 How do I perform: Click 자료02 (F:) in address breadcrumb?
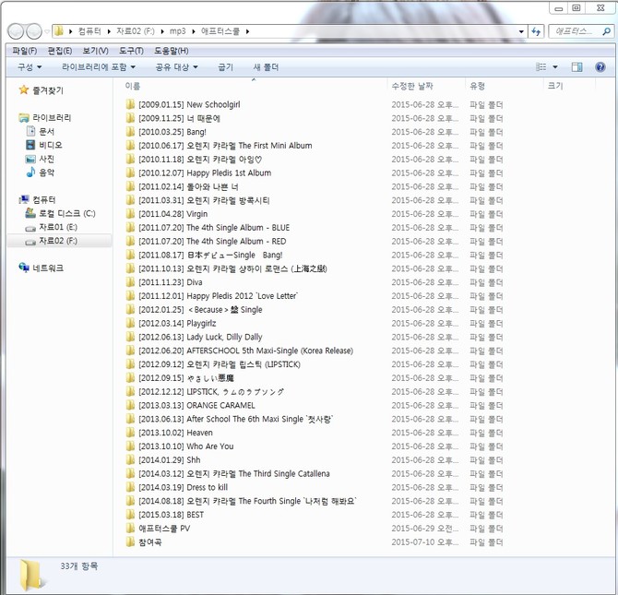pyautogui.click(x=136, y=31)
